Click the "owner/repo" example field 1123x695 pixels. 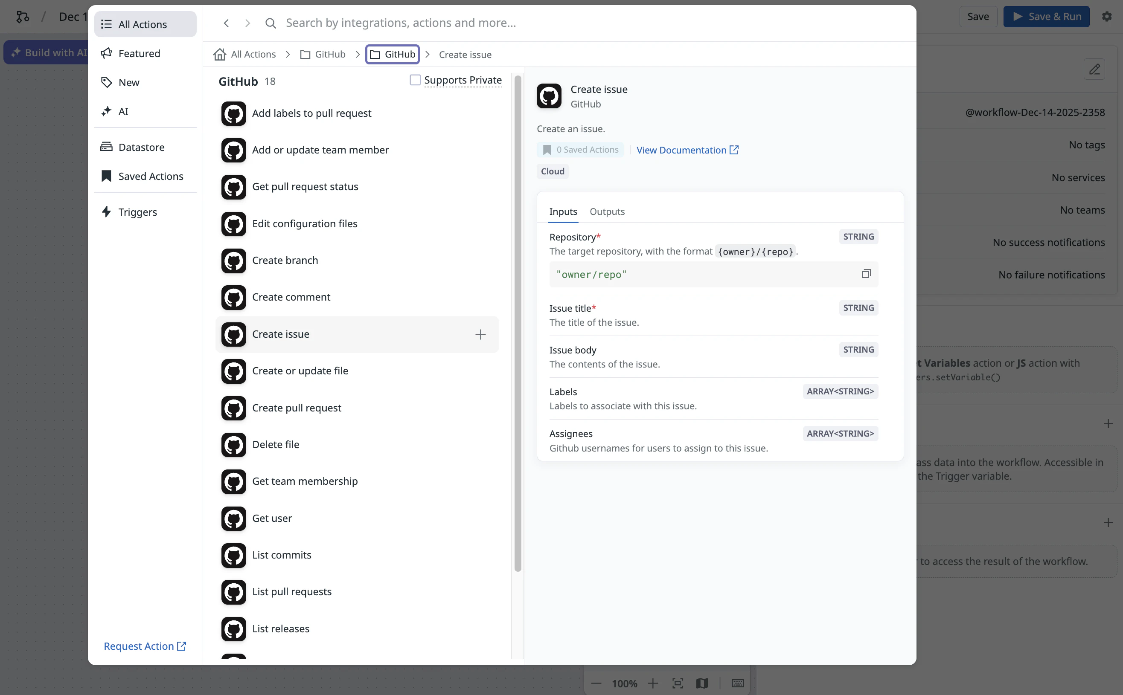[x=713, y=275]
